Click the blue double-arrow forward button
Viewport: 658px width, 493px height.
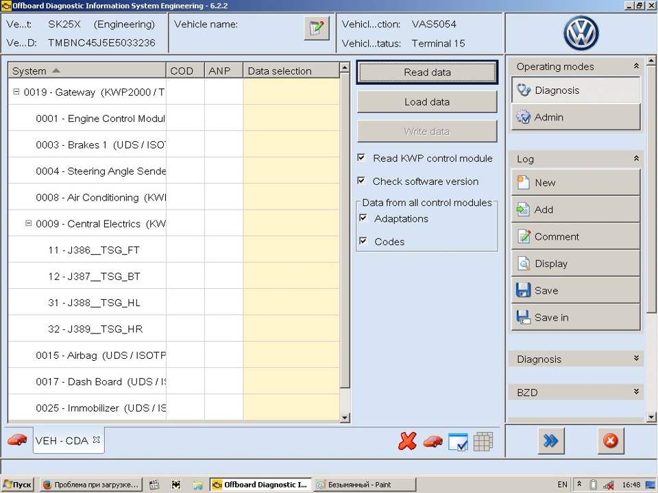[550, 440]
